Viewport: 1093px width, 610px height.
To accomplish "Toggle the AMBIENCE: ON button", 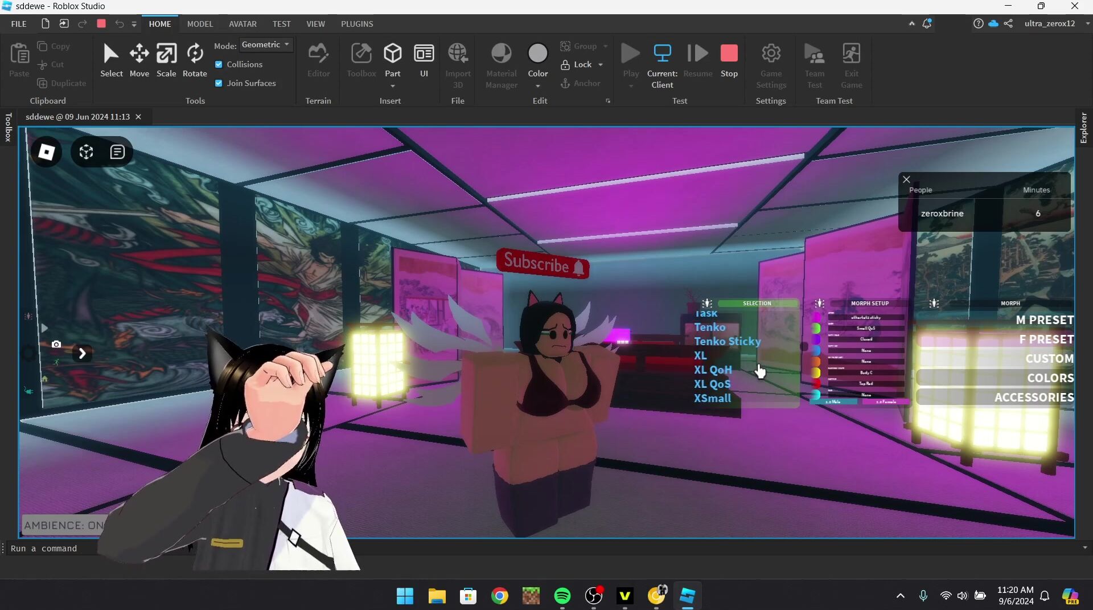I will coord(63,525).
